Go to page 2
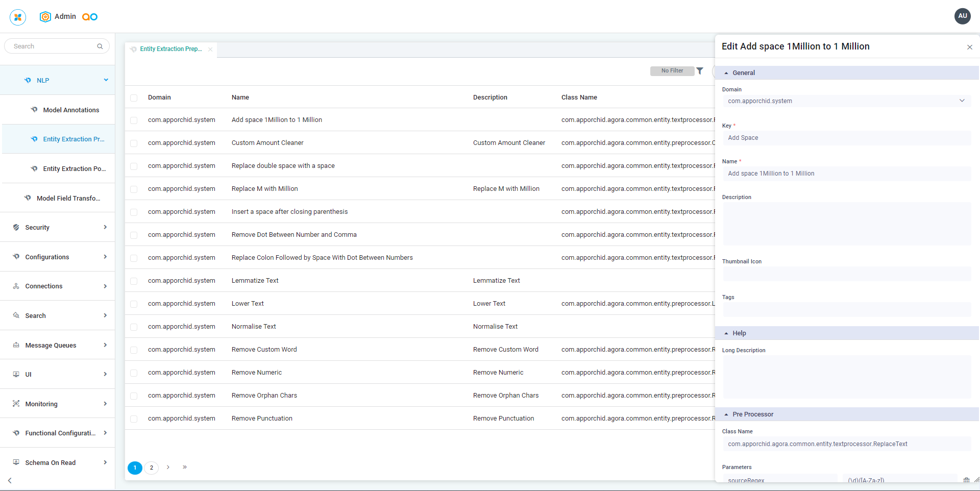The image size is (980, 491). 152,468
